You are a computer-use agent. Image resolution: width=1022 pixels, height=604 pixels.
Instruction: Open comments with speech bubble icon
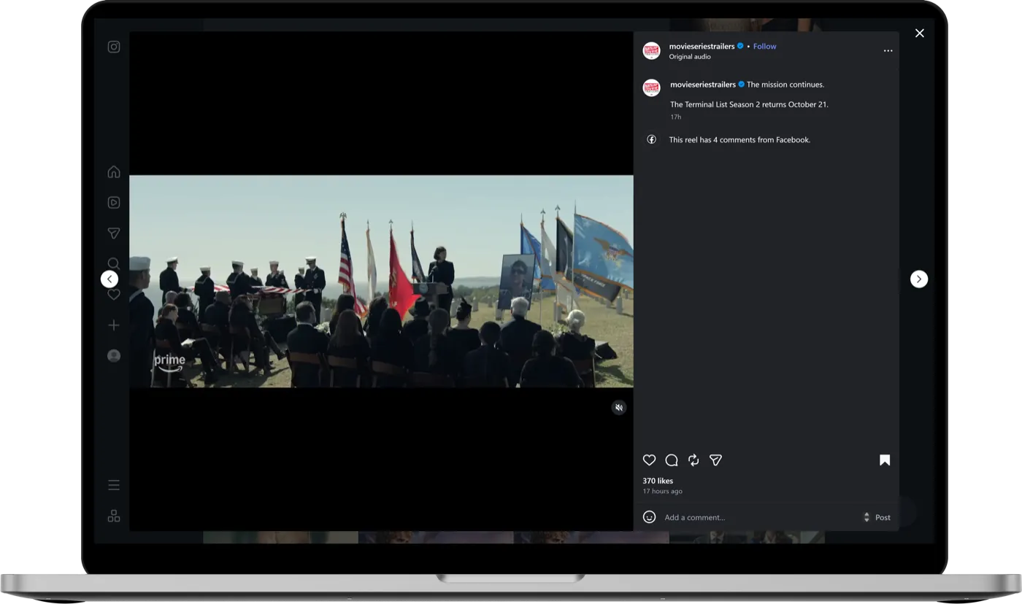[x=672, y=460]
